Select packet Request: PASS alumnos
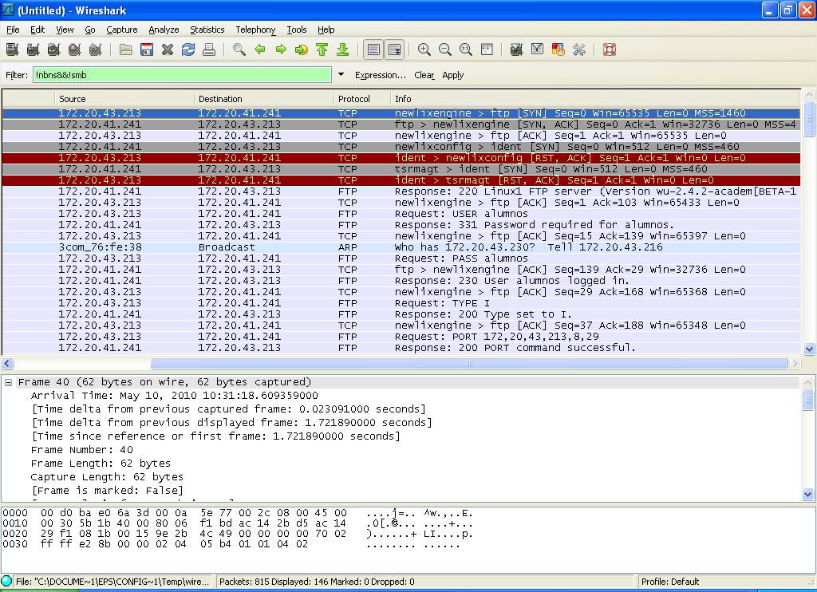This screenshot has width=817, height=592. click(x=401, y=259)
